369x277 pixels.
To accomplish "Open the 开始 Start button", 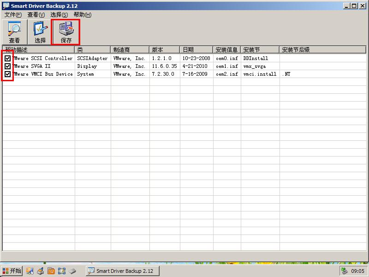I will point(12,271).
